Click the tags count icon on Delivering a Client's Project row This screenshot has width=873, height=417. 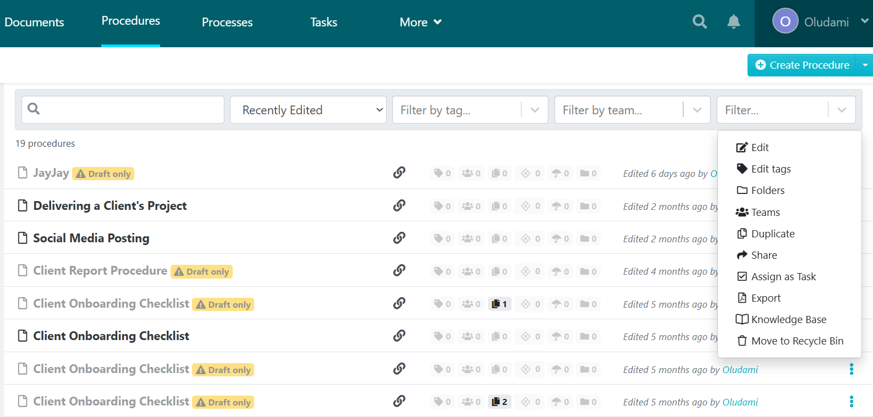pos(442,206)
